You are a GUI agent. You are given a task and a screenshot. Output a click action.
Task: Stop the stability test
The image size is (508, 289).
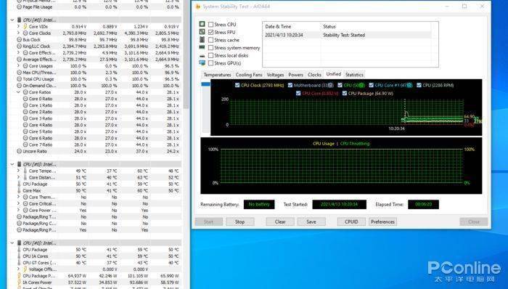coord(239,222)
